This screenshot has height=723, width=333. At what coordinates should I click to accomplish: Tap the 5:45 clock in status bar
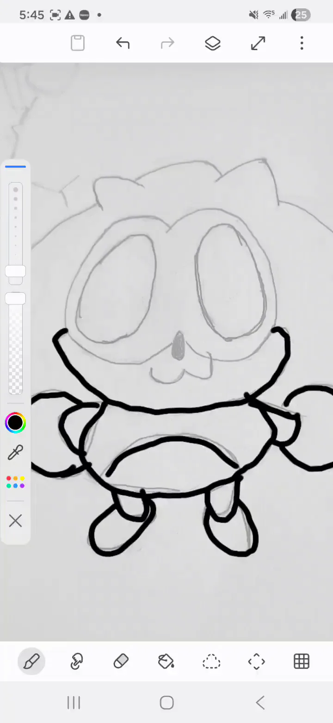pyautogui.click(x=31, y=15)
